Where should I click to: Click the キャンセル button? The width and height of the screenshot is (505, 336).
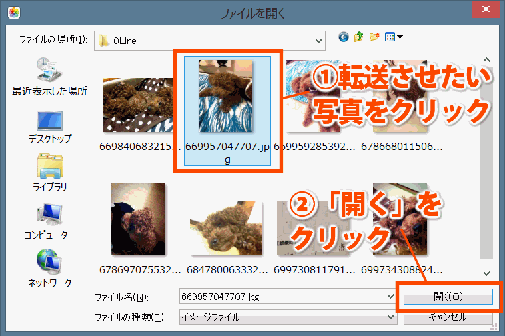(446, 317)
